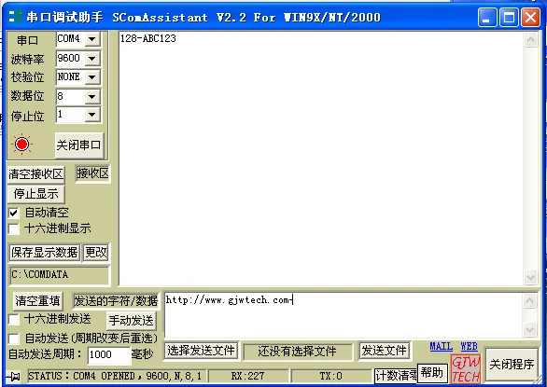Click 选择发送文件 button
Viewport: 547px width, 387px height.
click(x=201, y=351)
